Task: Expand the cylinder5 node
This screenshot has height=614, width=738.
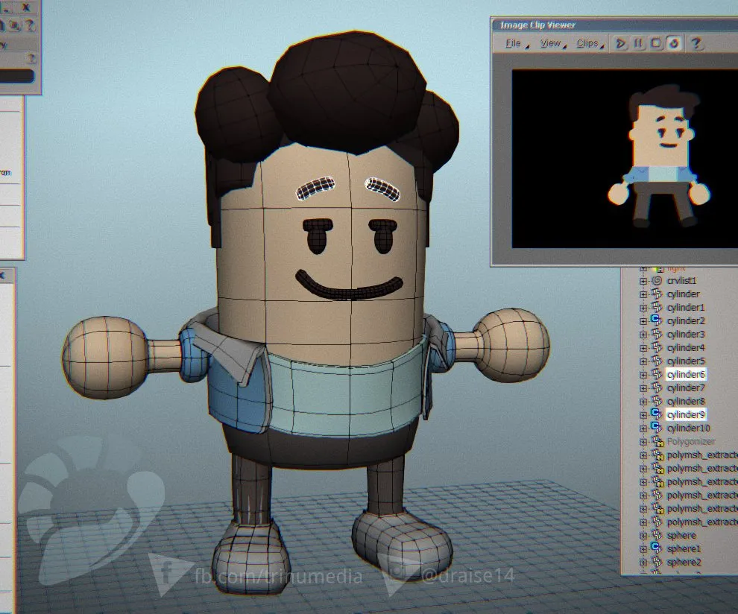Action: 644,361
